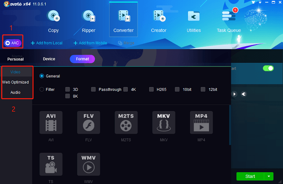283x184 pixels.
Task: Open the Copy module
Action: tap(53, 21)
